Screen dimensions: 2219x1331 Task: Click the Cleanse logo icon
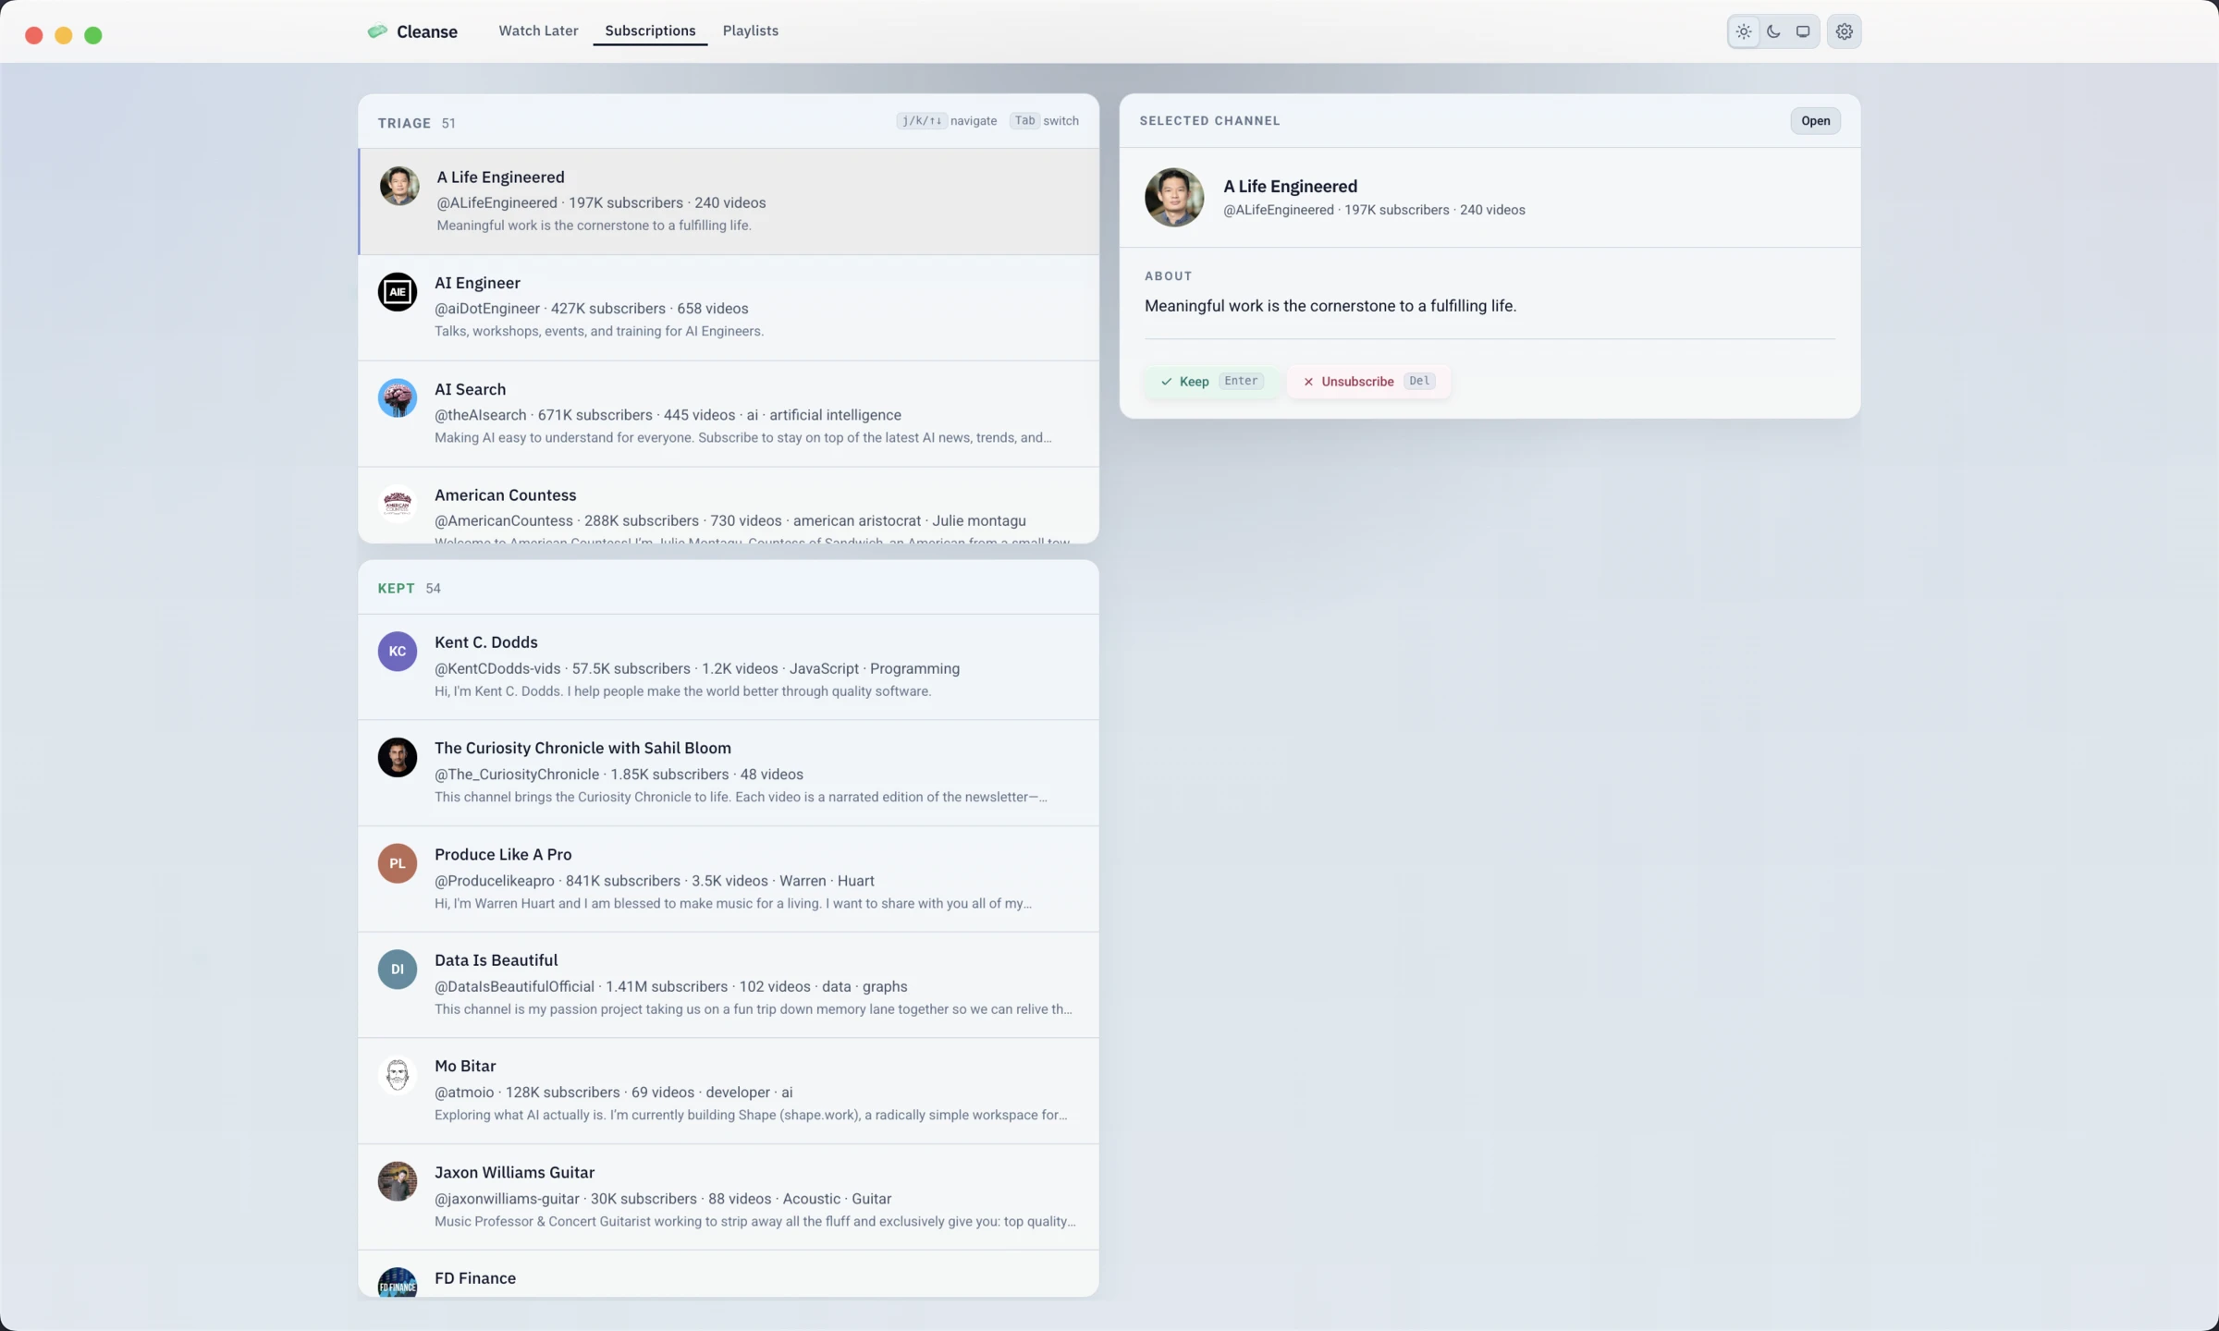click(x=377, y=31)
